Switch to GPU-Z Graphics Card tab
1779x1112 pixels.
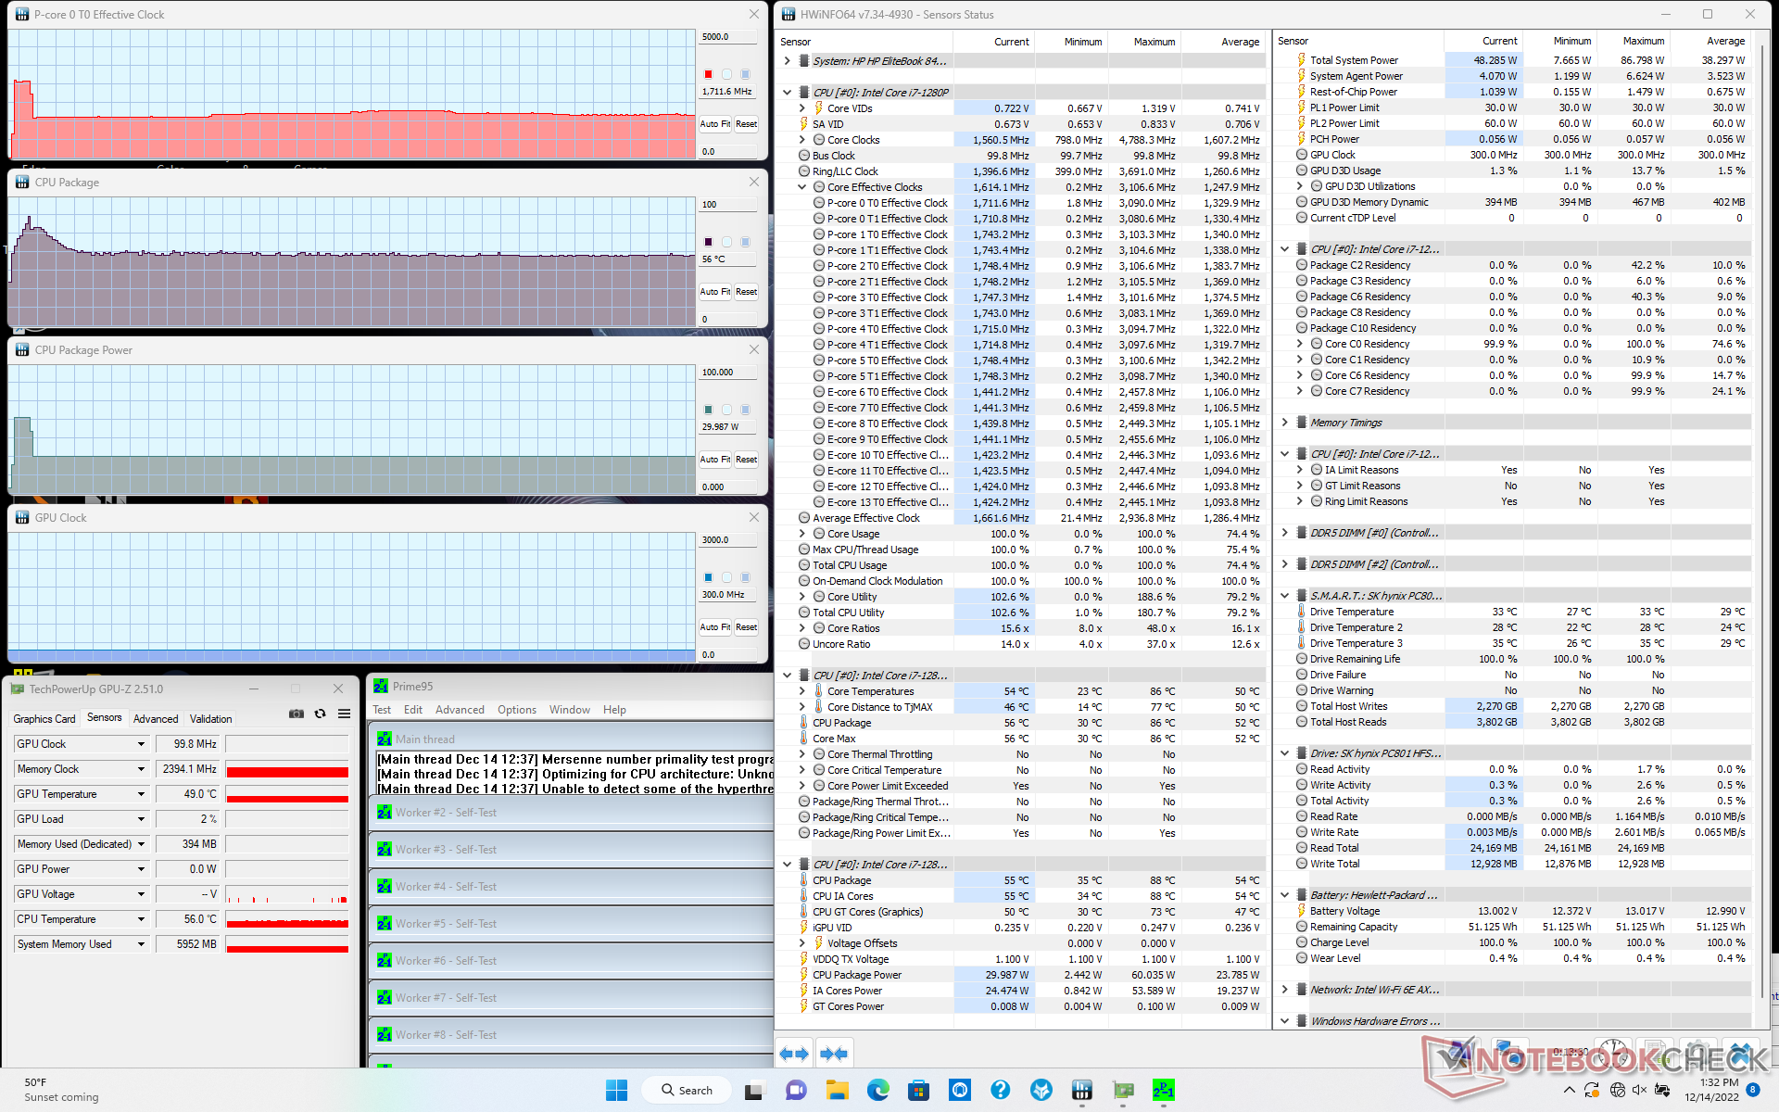[x=44, y=719]
